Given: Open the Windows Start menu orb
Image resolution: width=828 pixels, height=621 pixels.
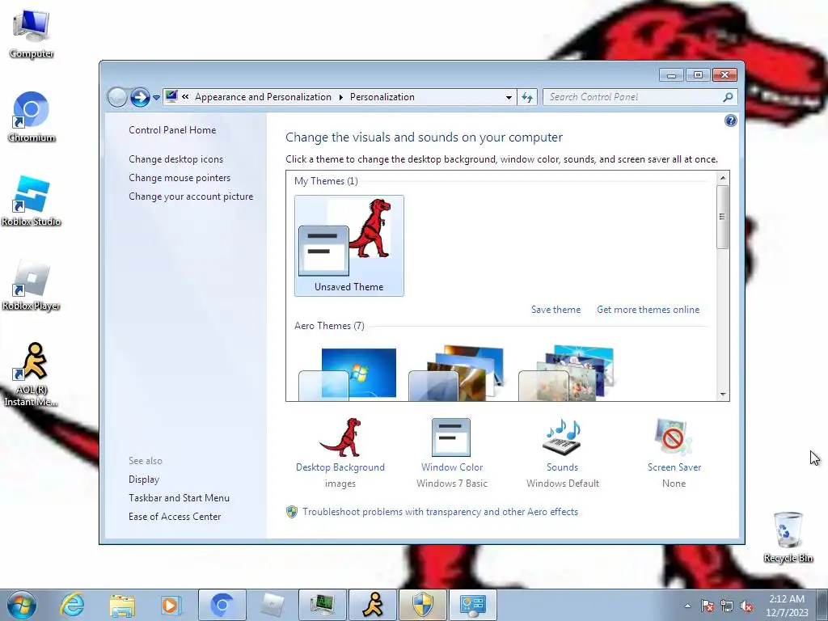Looking at the screenshot, I should pyautogui.click(x=22, y=605).
